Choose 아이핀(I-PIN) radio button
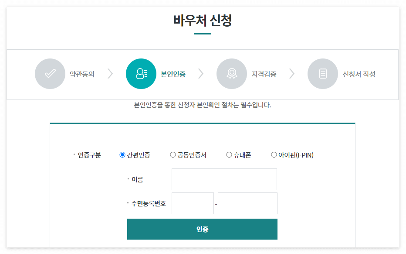The image size is (406, 254). (x=274, y=155)
